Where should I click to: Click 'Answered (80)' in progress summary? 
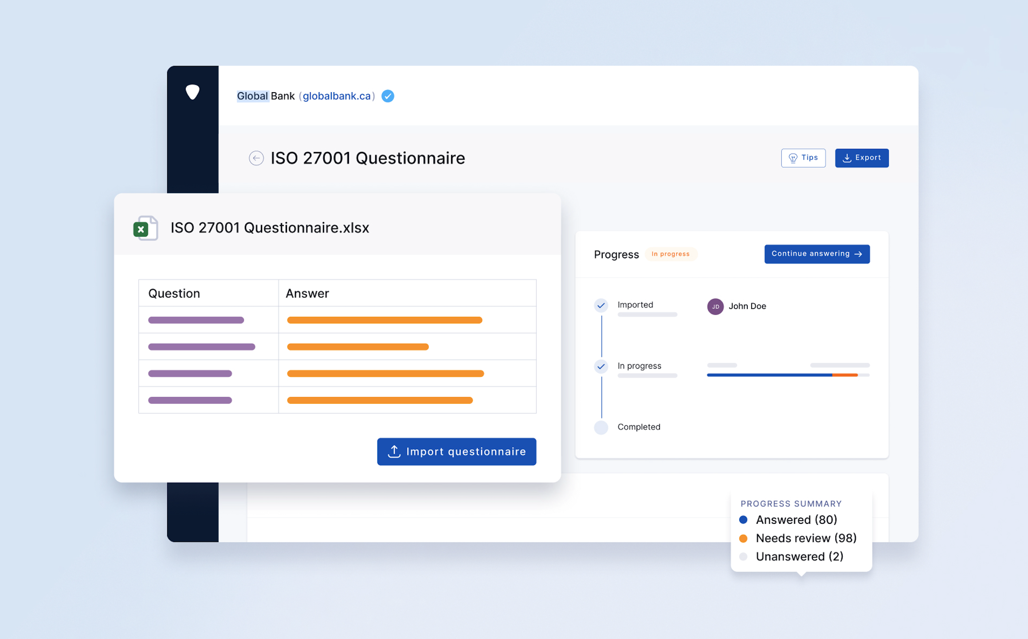tap(797, 520)
